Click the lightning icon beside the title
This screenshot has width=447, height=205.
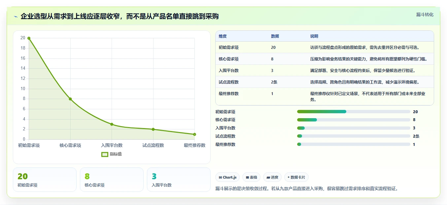pos(16,17)
